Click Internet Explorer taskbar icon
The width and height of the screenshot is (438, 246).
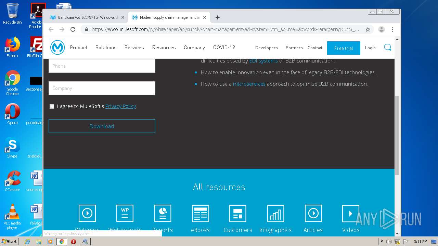coord(27,242)
